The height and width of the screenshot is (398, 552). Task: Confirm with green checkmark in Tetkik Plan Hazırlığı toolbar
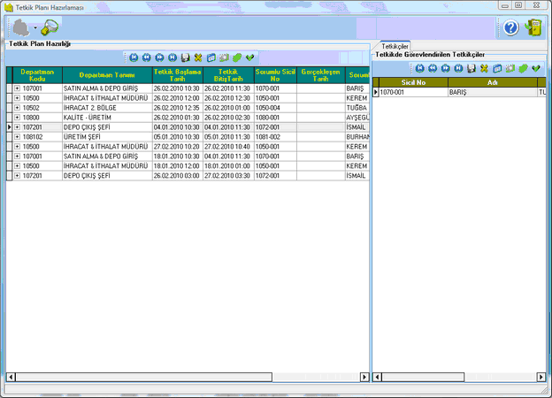[x=250, y=57]
